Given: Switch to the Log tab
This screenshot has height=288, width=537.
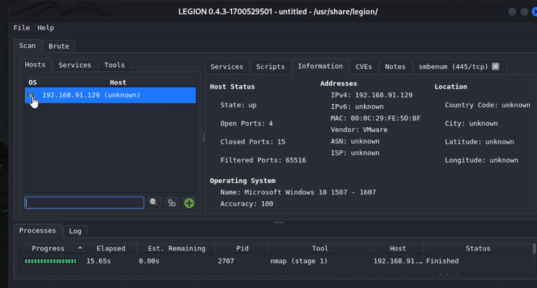Looking at the screenshot, I should click(x=75, y=231).
